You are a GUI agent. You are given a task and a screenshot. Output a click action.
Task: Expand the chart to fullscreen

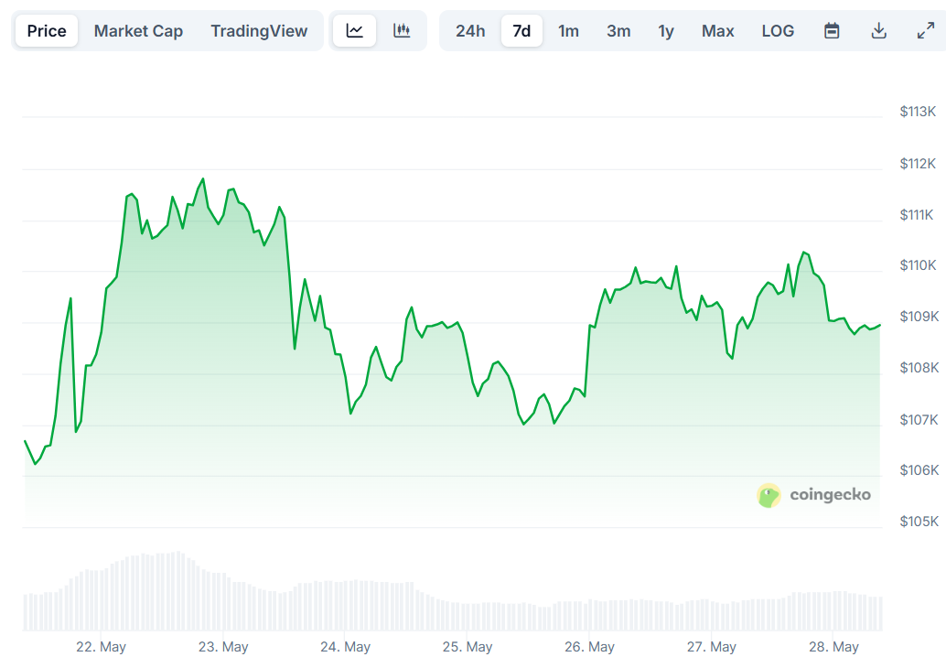(926, 31)
